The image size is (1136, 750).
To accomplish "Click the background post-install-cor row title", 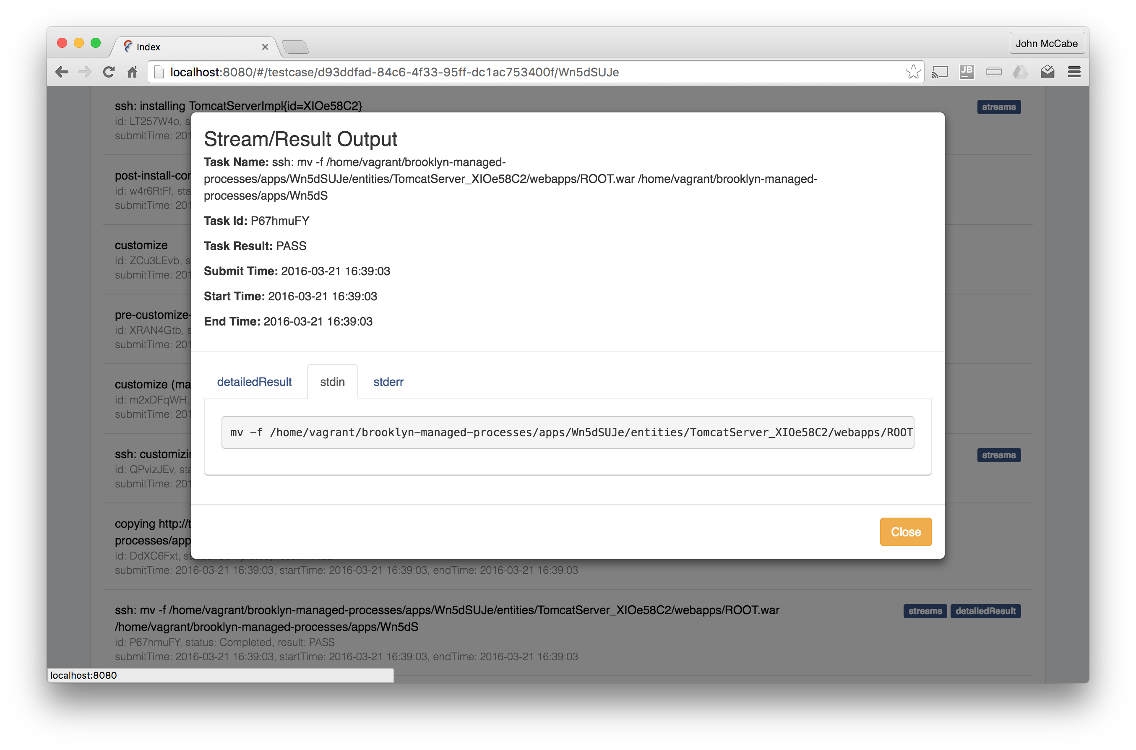I will 153,175.
